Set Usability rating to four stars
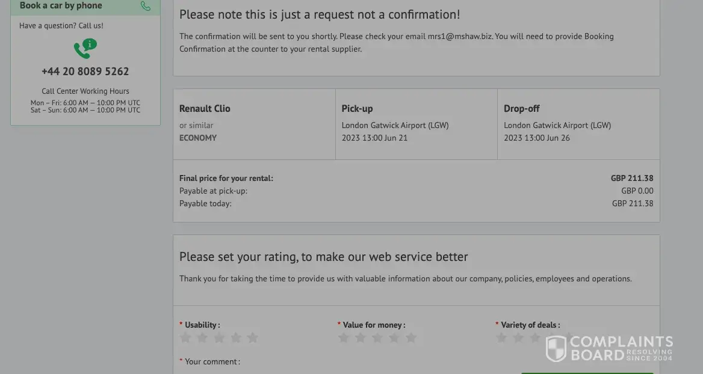The image size is (703, 374). tap(236, 338)
